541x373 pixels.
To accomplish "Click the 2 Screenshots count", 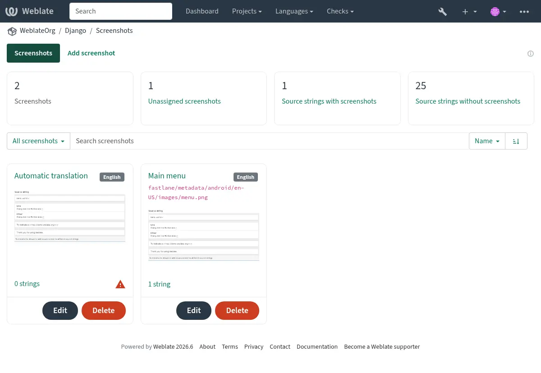I will (x=17, y=86).
